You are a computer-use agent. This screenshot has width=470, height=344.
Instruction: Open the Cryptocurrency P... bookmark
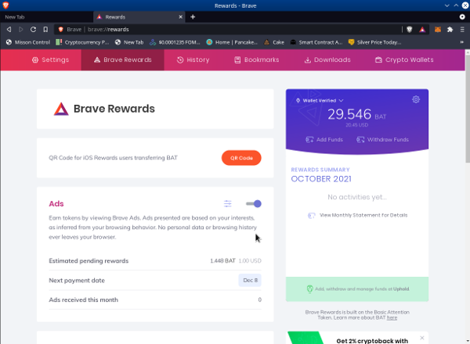tap(82, 42)
